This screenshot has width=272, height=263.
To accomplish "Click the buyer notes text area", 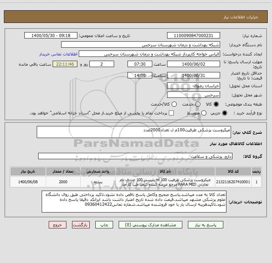I will point(134,202).
